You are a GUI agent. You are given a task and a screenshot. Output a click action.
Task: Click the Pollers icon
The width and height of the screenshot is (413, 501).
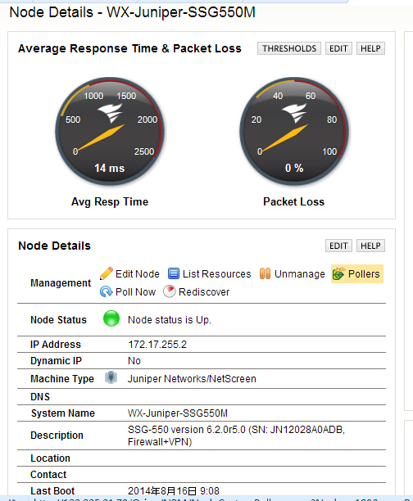tap(338, 273)
